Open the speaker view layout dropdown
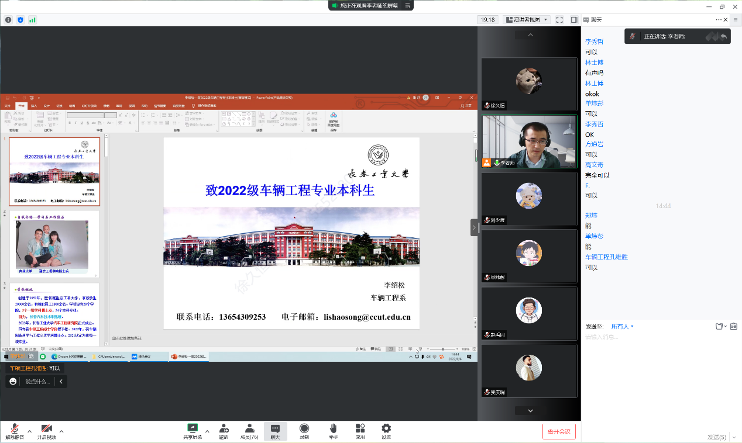This screenshot has width=742, height=443. (526, 19)
